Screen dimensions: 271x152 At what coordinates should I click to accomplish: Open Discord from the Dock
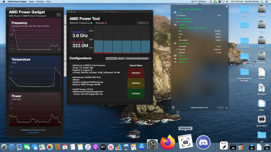(x=203, y=142)
